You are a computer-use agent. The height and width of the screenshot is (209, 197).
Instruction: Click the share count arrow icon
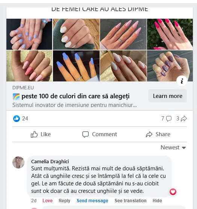184,119
